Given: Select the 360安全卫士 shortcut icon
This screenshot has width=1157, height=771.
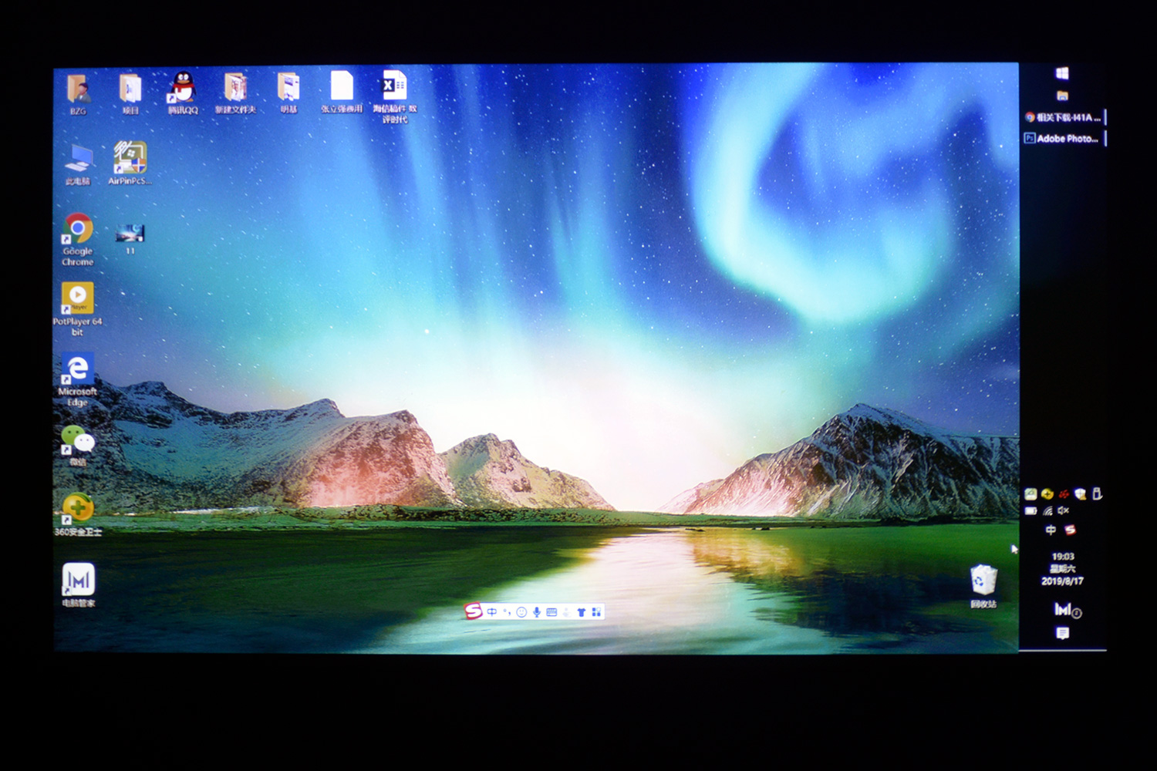Looking at the screenshot, I should point(77,510).
